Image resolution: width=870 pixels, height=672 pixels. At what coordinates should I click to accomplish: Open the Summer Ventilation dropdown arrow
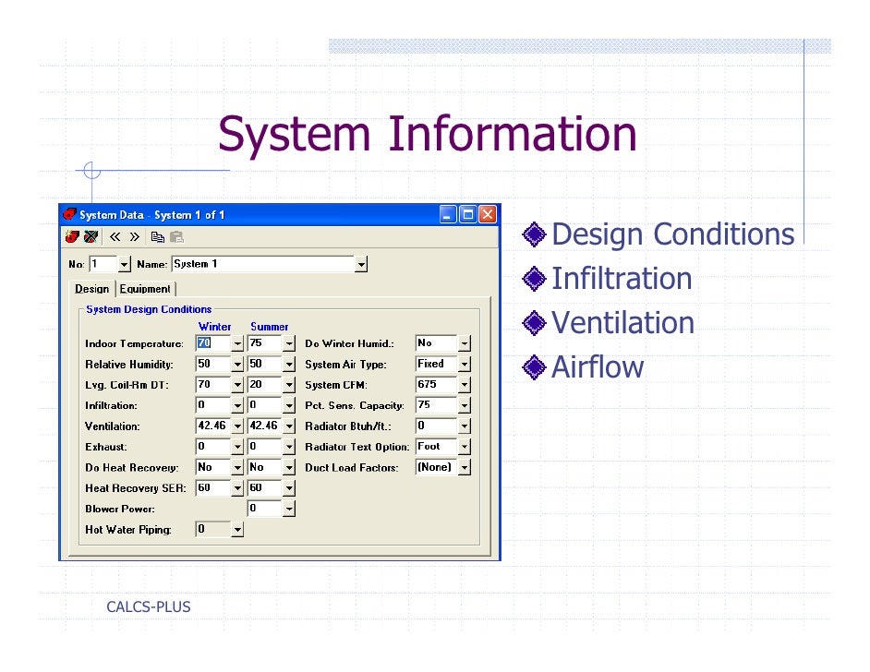pyautogui.click(x=289, y=426)
